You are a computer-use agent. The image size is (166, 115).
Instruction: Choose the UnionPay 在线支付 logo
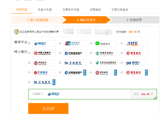click(x=75, y=43)
